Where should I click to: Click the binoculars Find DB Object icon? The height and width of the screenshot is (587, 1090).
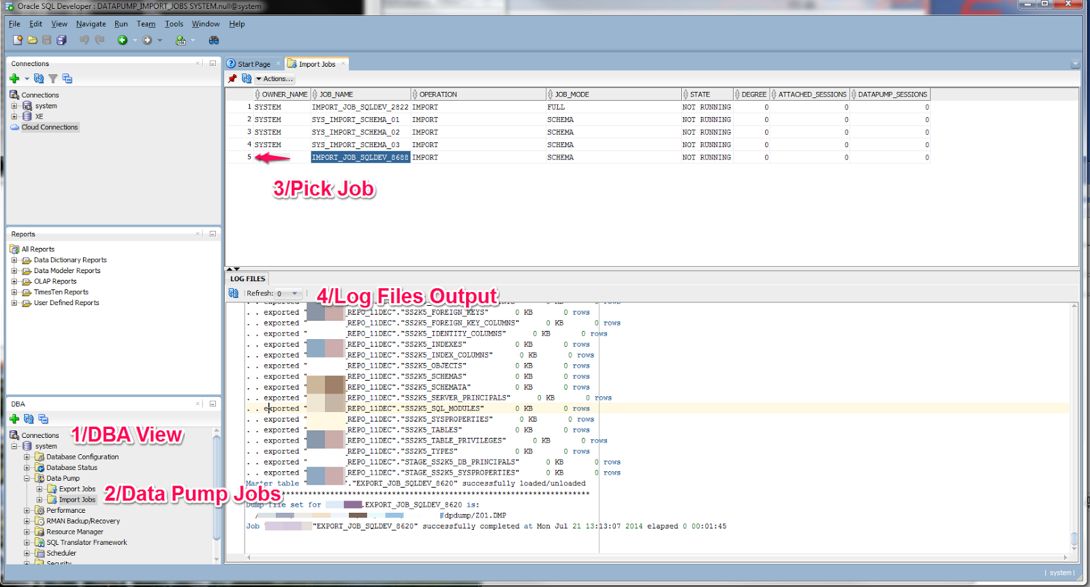click(x=214, y=40)
